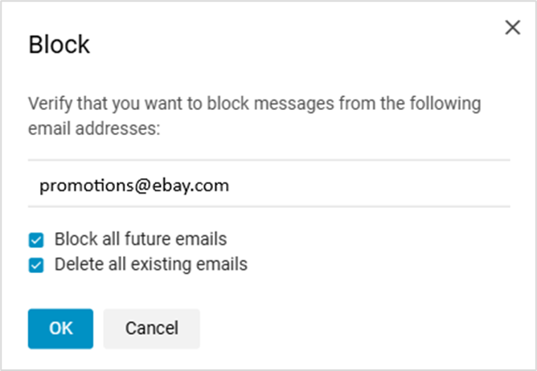Hit the blue OK button

[60, 328]
